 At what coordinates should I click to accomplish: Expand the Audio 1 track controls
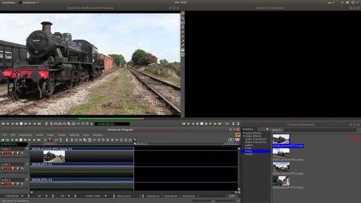(27, 164)
